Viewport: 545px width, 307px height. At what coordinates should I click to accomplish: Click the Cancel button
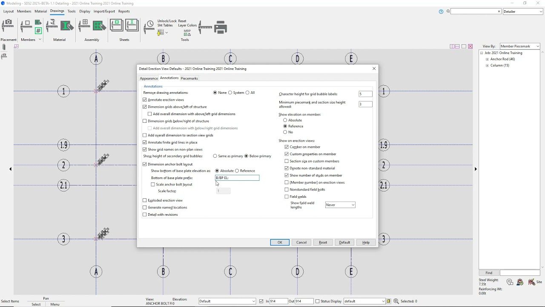tap(301, 243)
